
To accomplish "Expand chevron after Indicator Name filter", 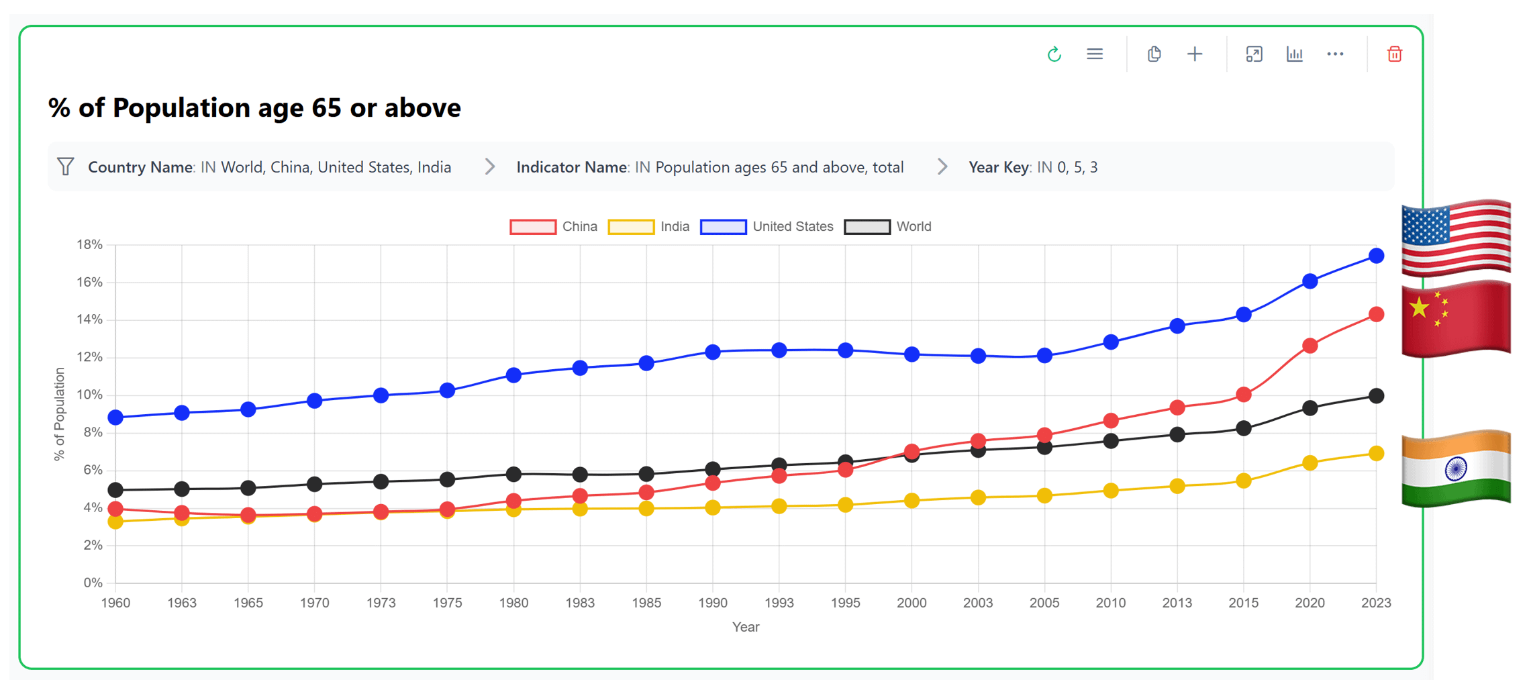I will click(942, 166).
